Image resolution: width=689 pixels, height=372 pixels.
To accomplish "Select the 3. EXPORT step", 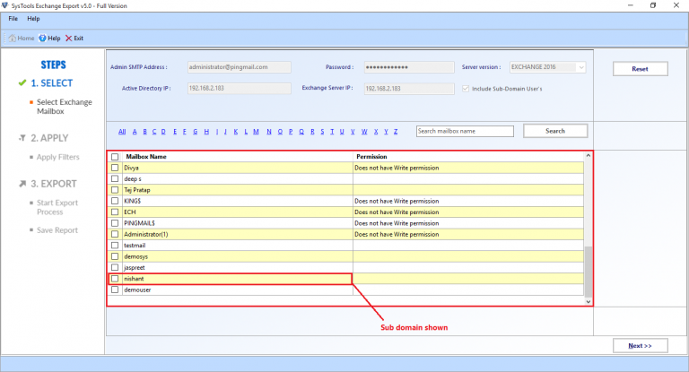I will 53,184.
